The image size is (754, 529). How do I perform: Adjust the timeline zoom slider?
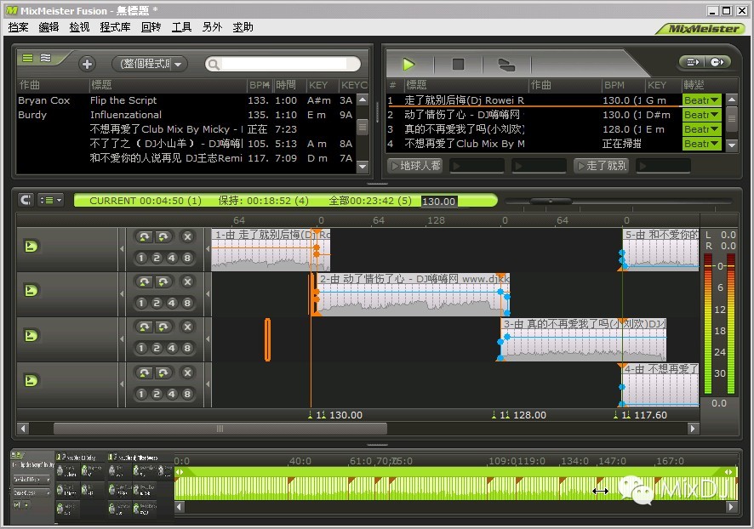[x=551, y=201]
